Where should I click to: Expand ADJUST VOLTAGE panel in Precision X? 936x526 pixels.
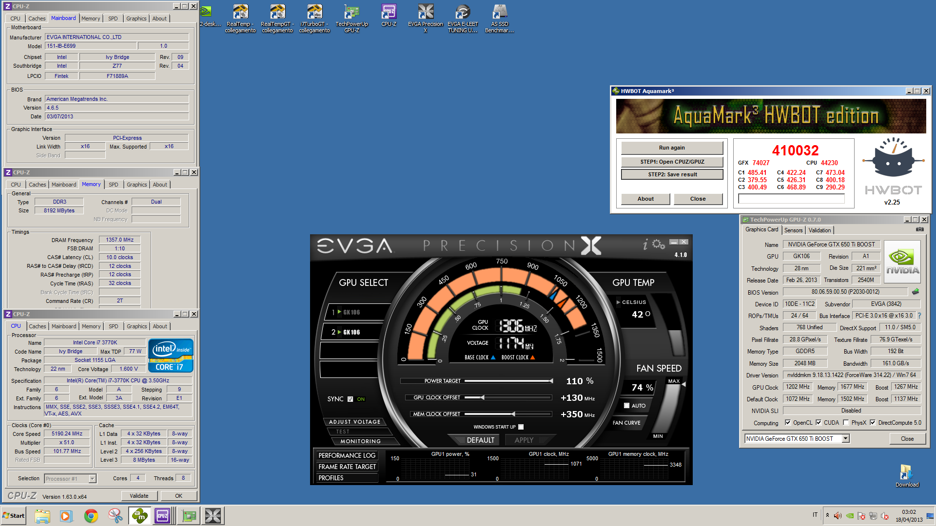click(x=354, y=422)
